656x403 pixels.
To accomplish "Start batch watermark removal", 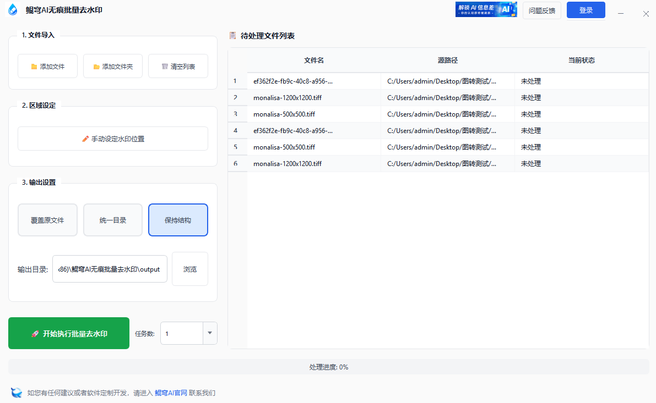I will coord(69,333).
